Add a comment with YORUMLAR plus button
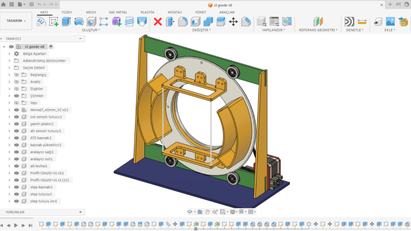 coord(80,212)
